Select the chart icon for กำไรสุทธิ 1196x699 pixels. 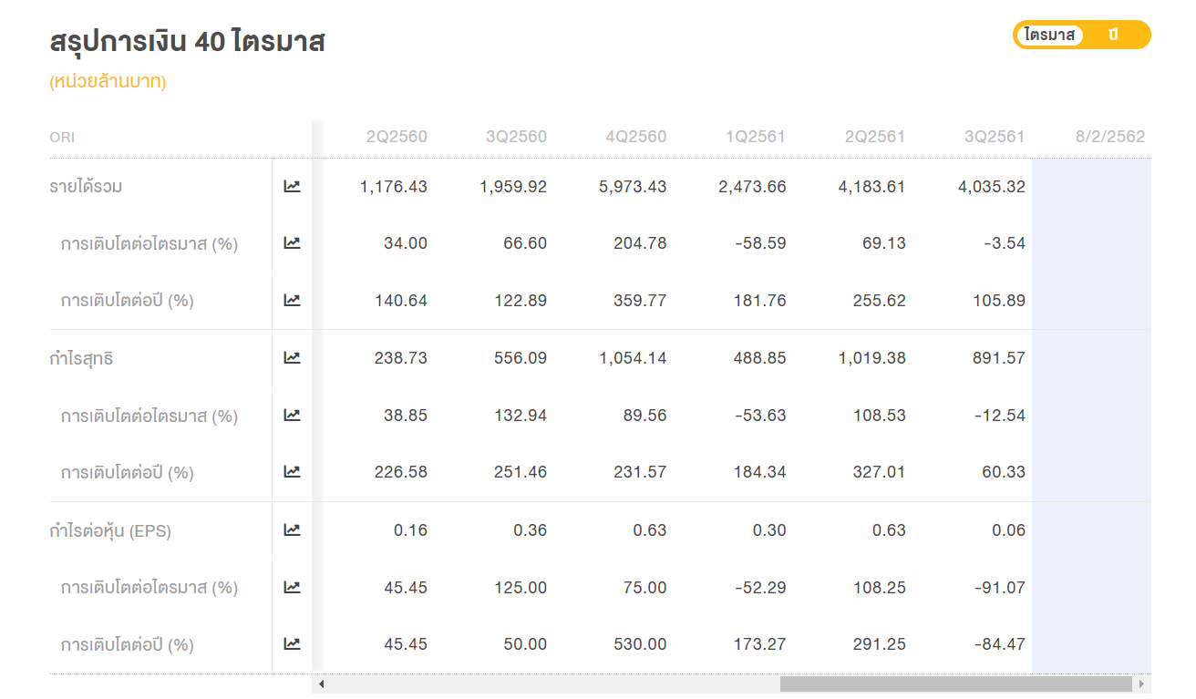pos(292,357)
